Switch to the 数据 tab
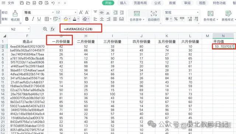 tap(172, 3)
